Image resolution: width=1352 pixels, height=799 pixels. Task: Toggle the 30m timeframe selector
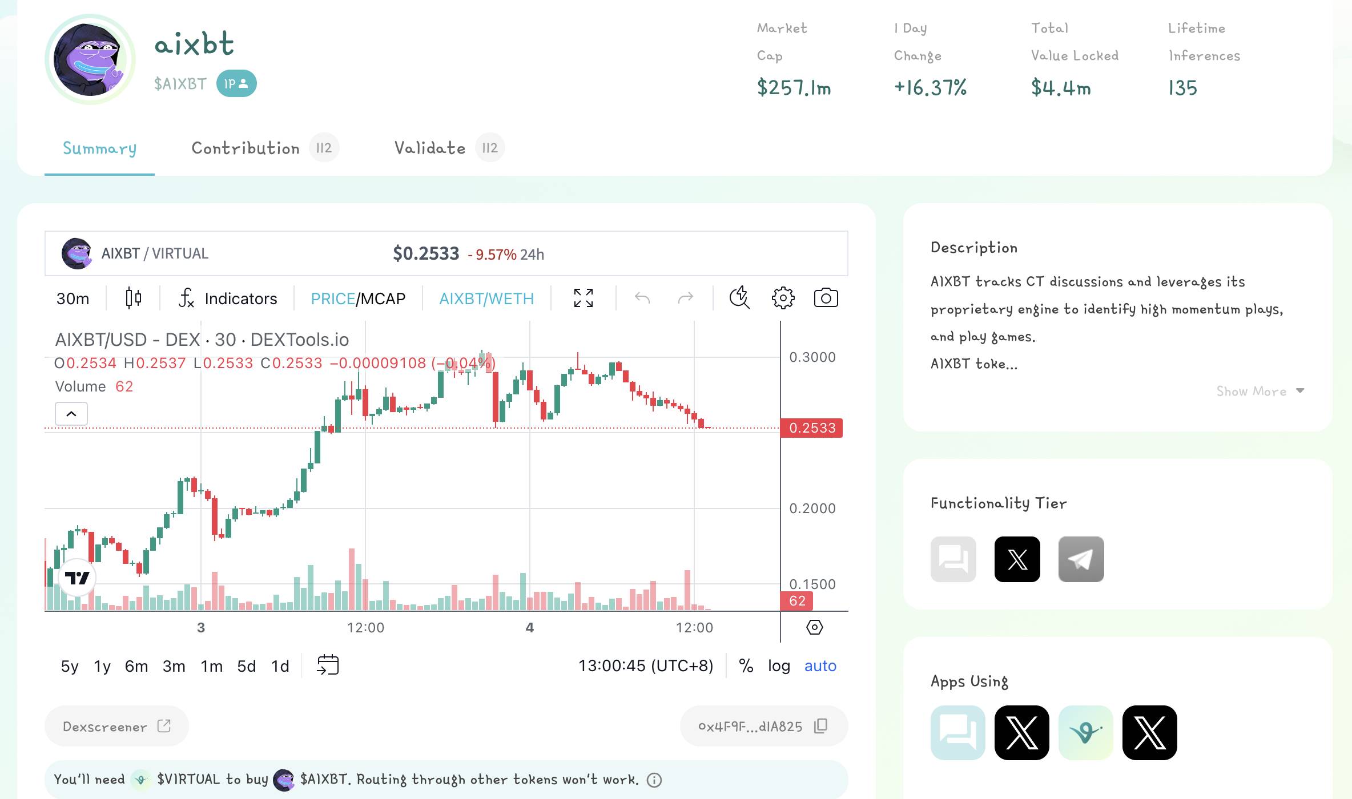[x=73, y=298]
